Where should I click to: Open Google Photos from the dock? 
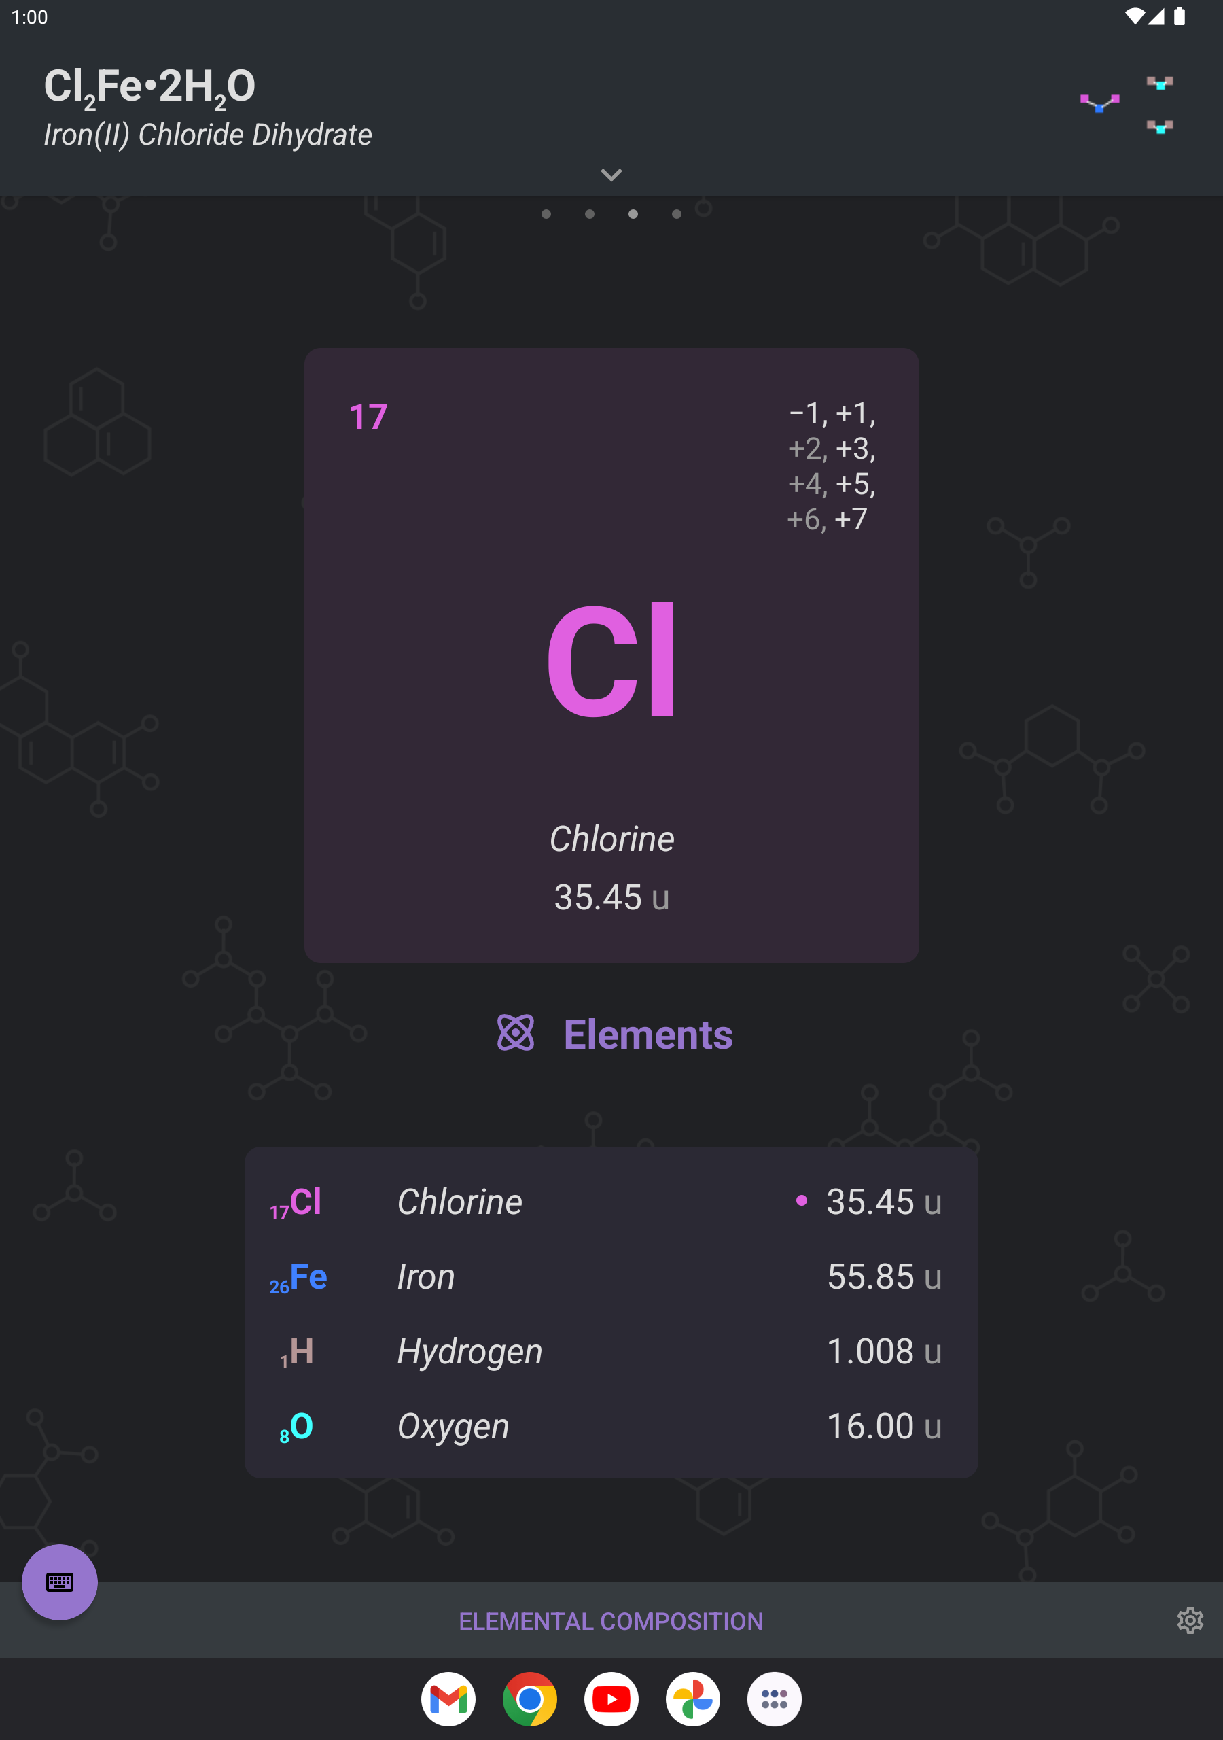click(x=692, y=1699)
